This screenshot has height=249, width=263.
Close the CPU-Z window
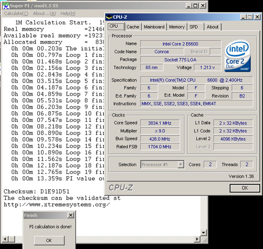257,17
